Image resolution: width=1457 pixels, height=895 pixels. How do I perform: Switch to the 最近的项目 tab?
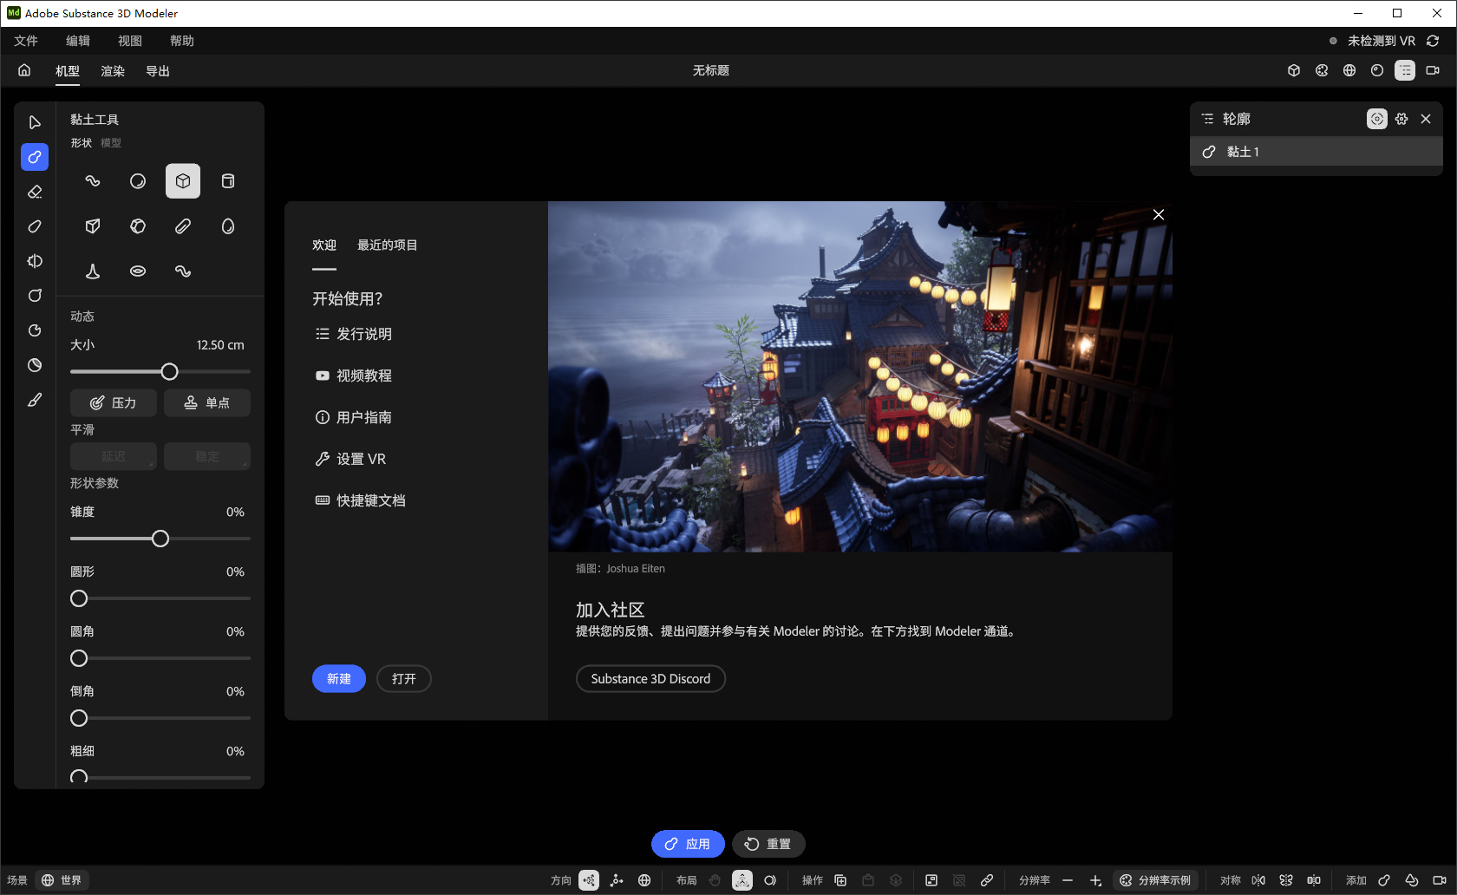pos(385,245)
